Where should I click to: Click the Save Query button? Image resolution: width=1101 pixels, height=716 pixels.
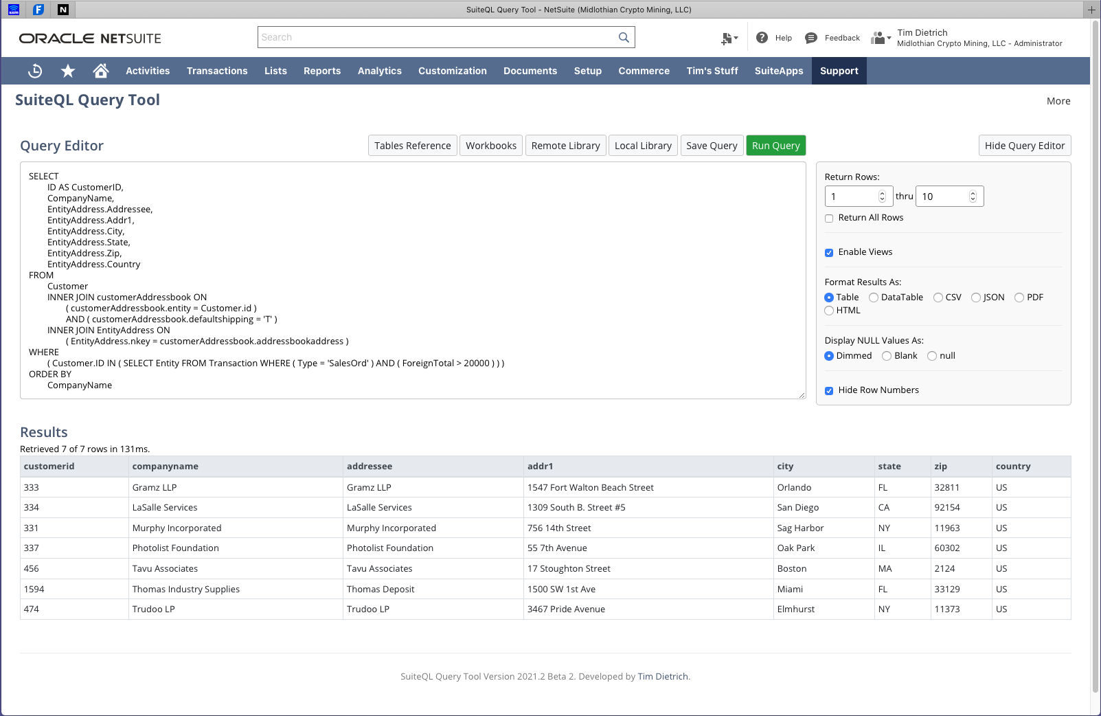point(712,146)
